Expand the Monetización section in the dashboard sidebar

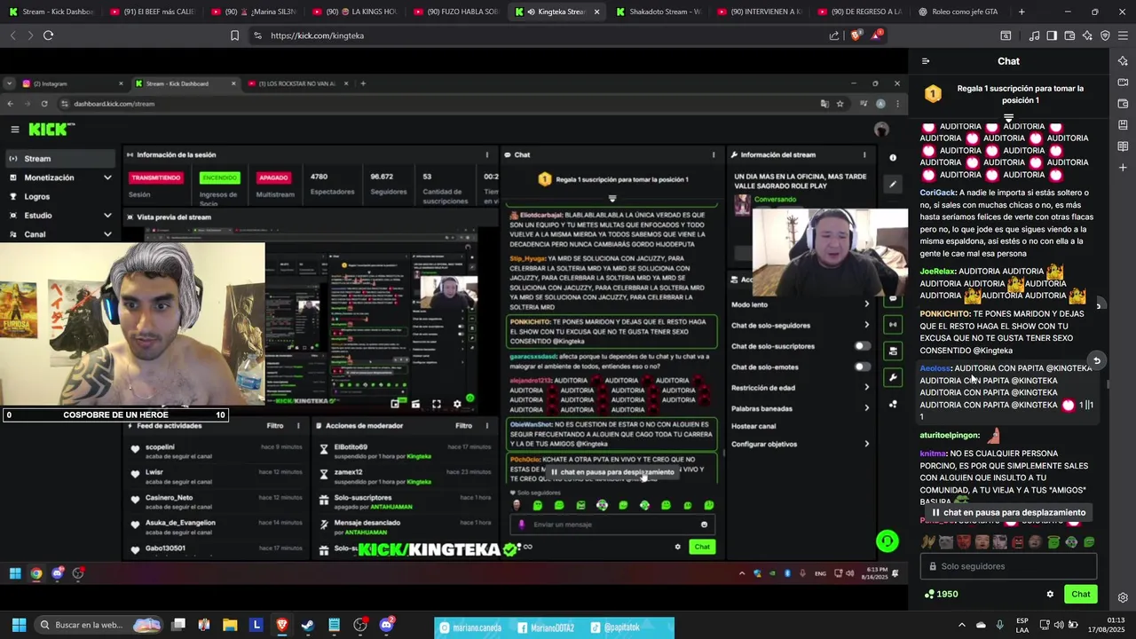(x=107, y=177)
